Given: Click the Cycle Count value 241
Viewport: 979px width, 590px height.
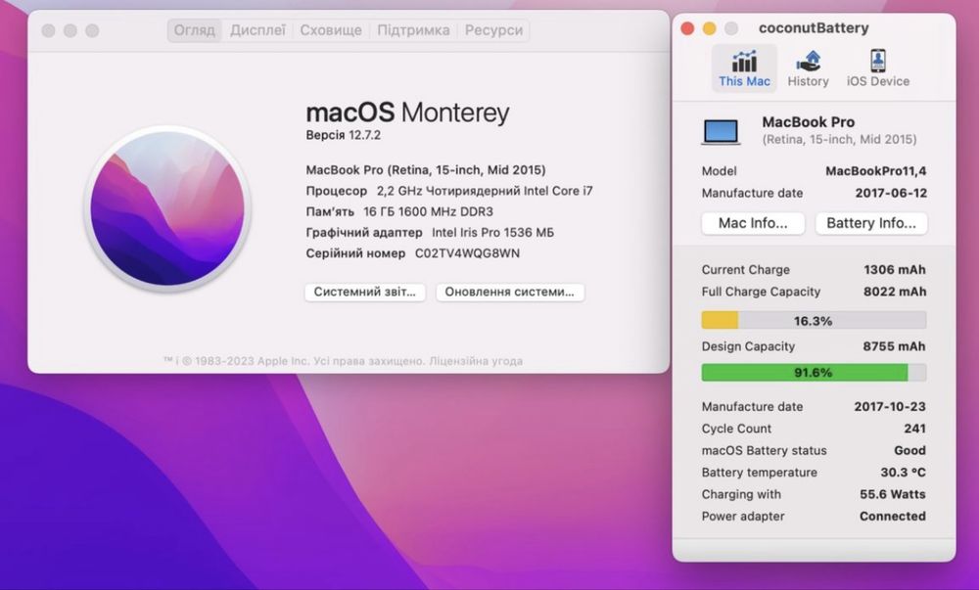Looking at the screenshot, I should click(914, 429).
